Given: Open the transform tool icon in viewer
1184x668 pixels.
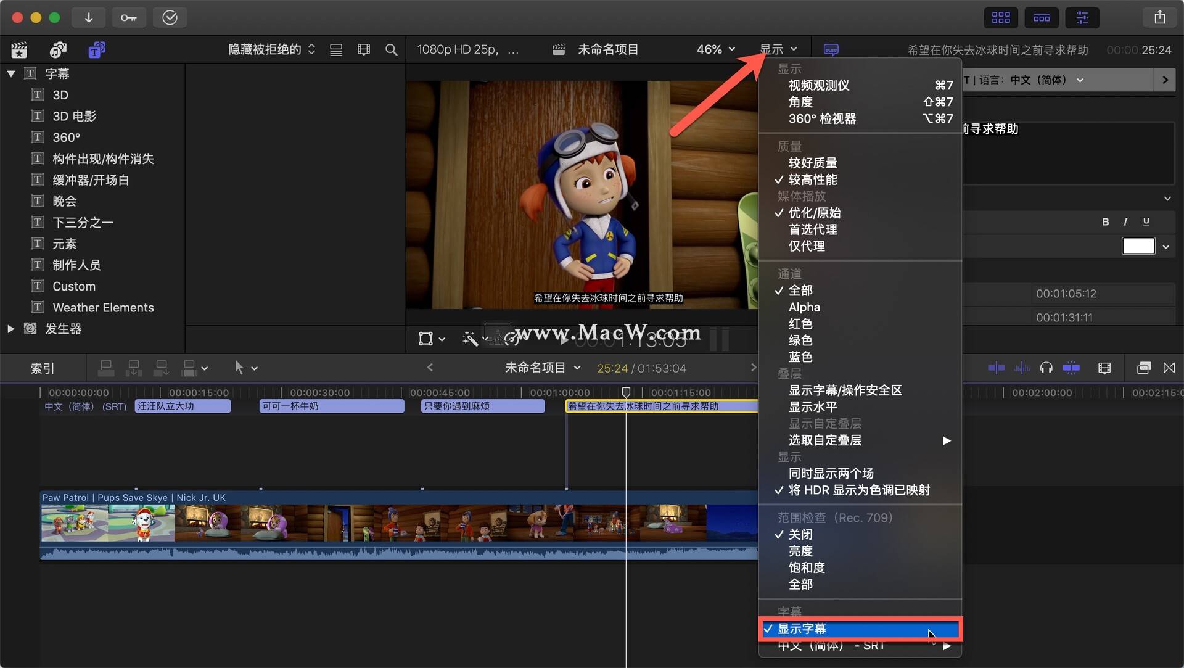Looking at the screenshot, I should point(425,338).
